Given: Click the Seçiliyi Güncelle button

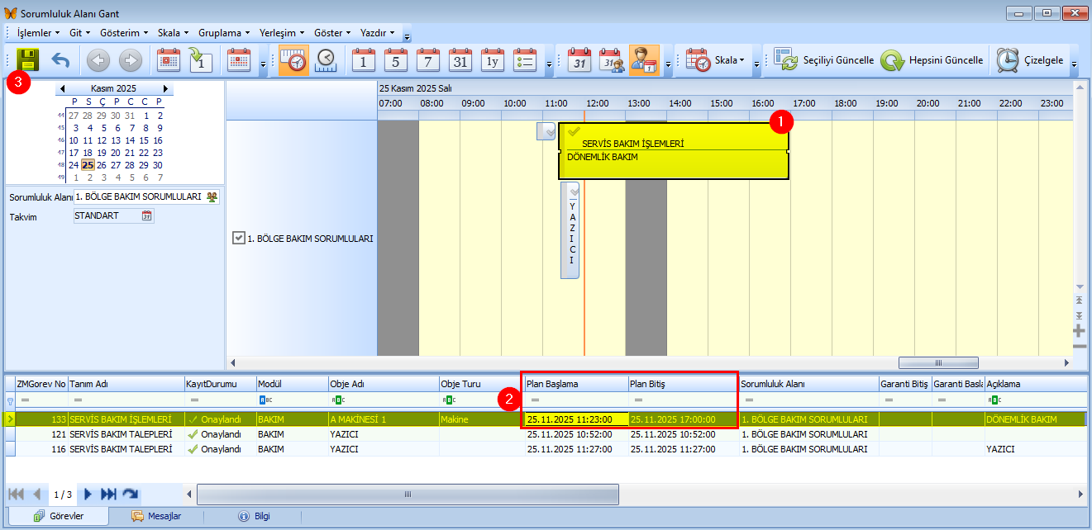Looking at the screenshot, I should click(824, 60).
